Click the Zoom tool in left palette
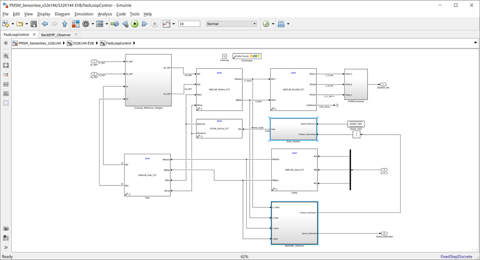Viewport: 480px width, 260px height. point(6,56)
